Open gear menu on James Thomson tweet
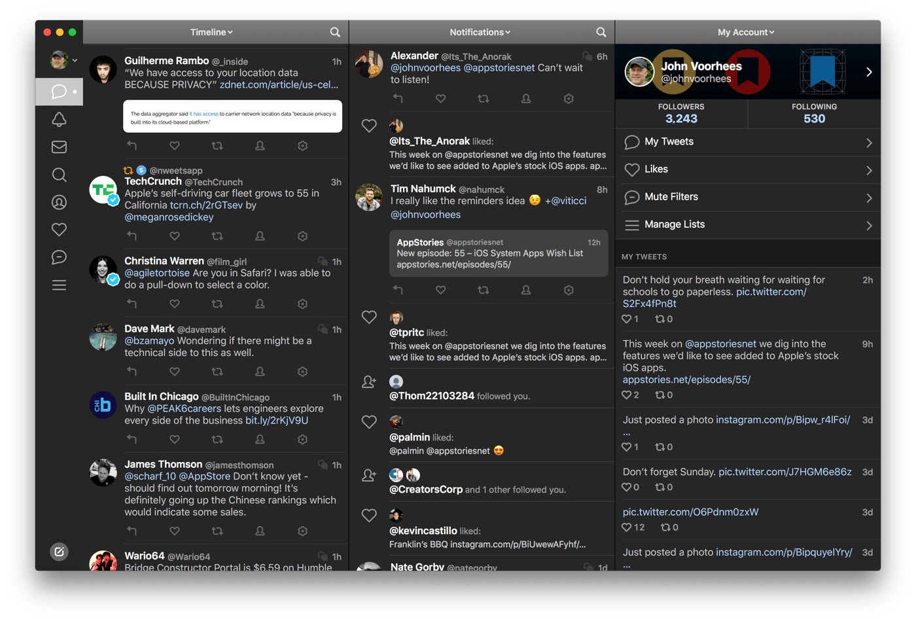This screenshot has height=621, width=916. (x=302, y=531)
